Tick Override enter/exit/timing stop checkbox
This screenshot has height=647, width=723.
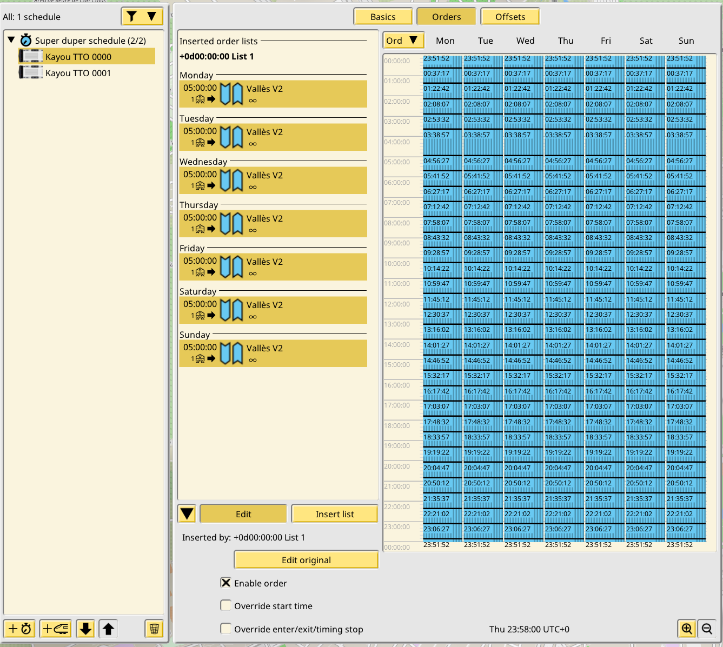click(226, 629)
